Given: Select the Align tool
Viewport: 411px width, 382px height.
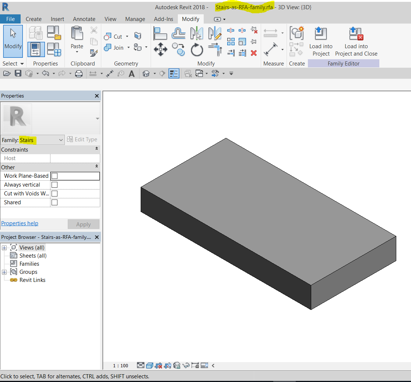Looking at the screenshot, I should 160,33.
